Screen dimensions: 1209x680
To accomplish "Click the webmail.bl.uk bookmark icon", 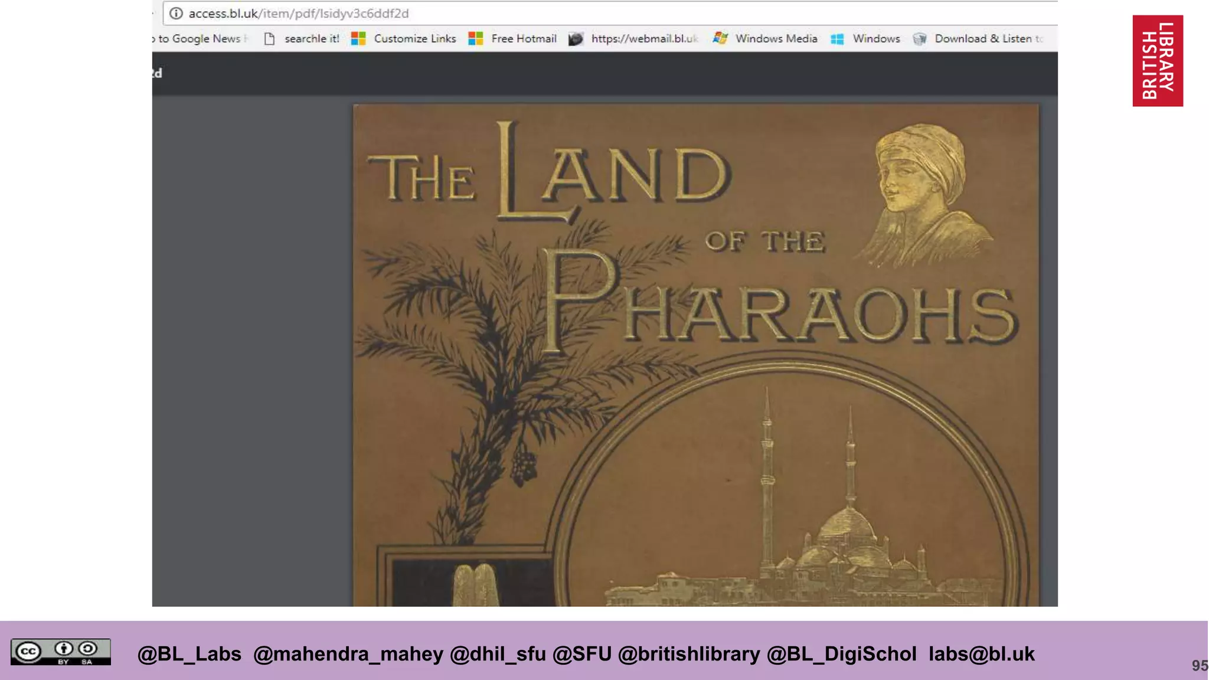I will click(x=576, y=39).
